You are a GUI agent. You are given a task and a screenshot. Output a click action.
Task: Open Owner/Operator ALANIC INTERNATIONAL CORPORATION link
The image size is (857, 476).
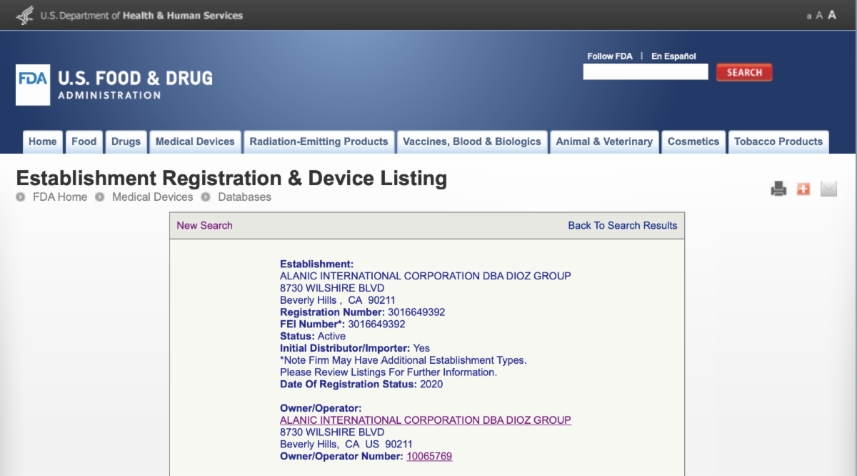[x=426, y=420]
